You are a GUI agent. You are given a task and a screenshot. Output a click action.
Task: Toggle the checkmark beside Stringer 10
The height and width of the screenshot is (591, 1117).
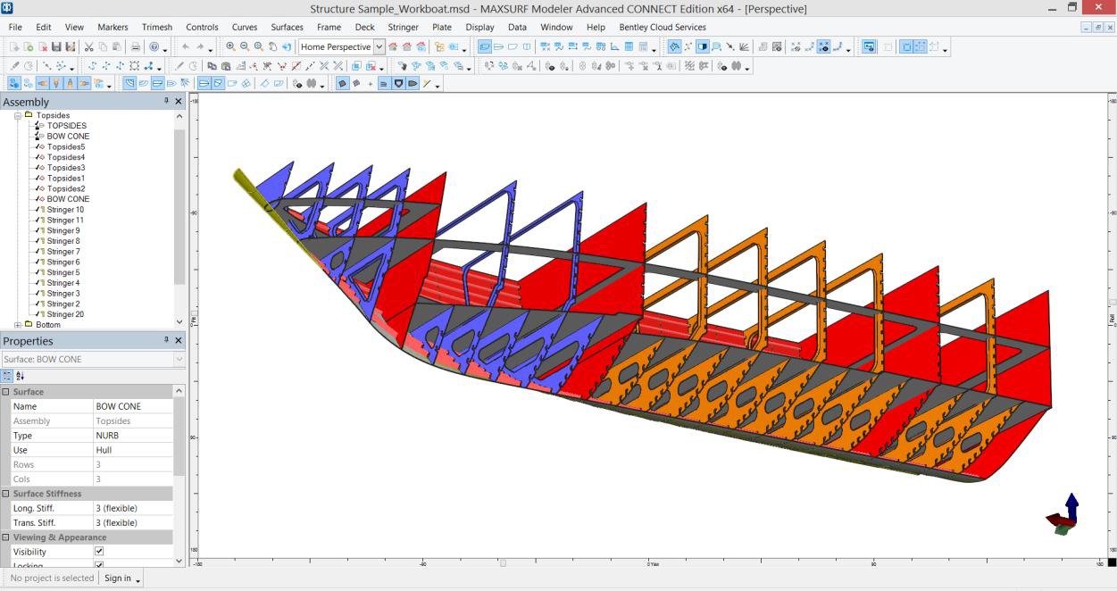38,210
